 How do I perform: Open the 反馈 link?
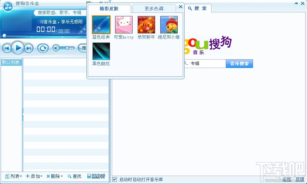click(x=300, y=179)
